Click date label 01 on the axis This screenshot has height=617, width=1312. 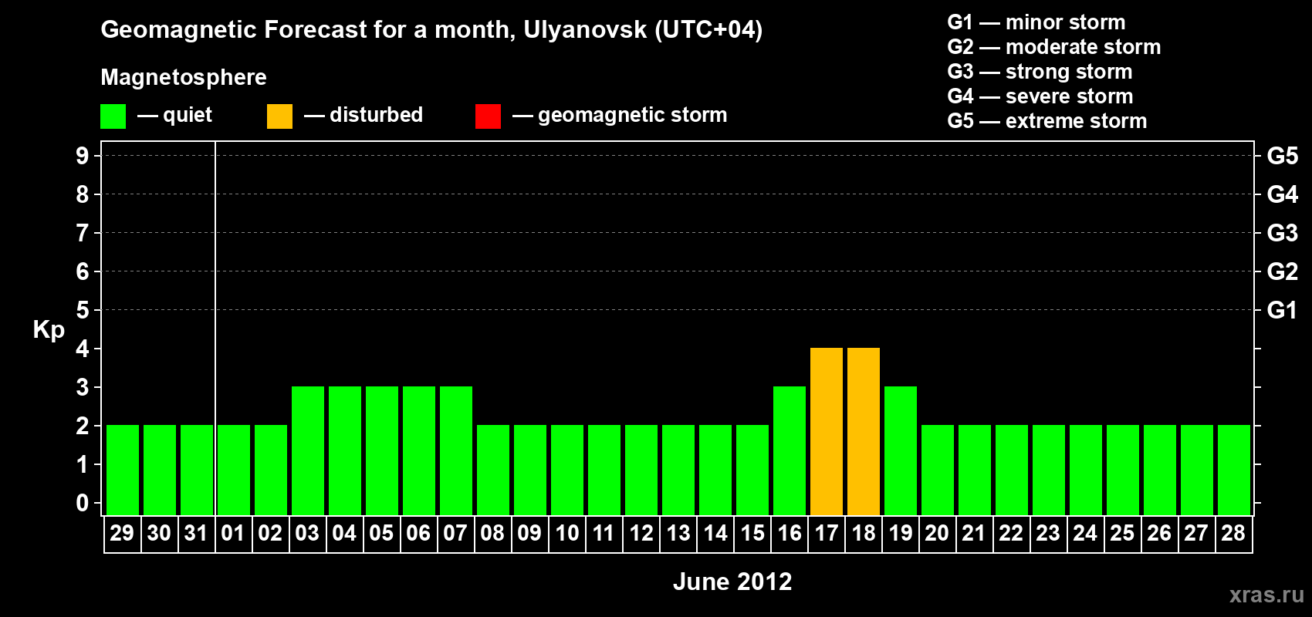(x=233, y=533)
